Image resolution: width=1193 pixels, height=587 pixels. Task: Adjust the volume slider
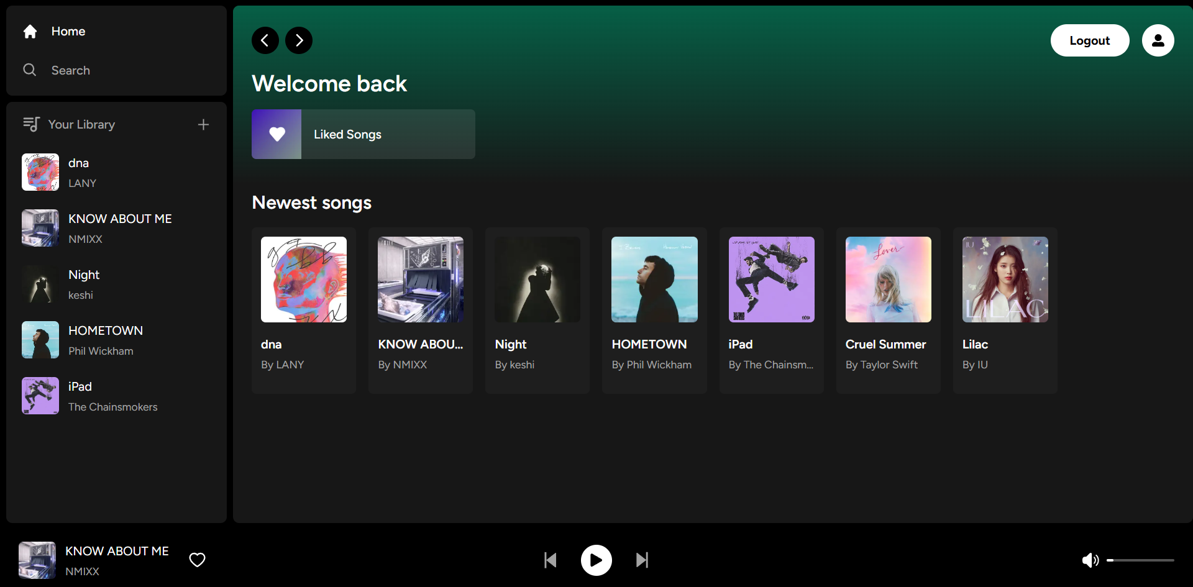point(1140,560)
